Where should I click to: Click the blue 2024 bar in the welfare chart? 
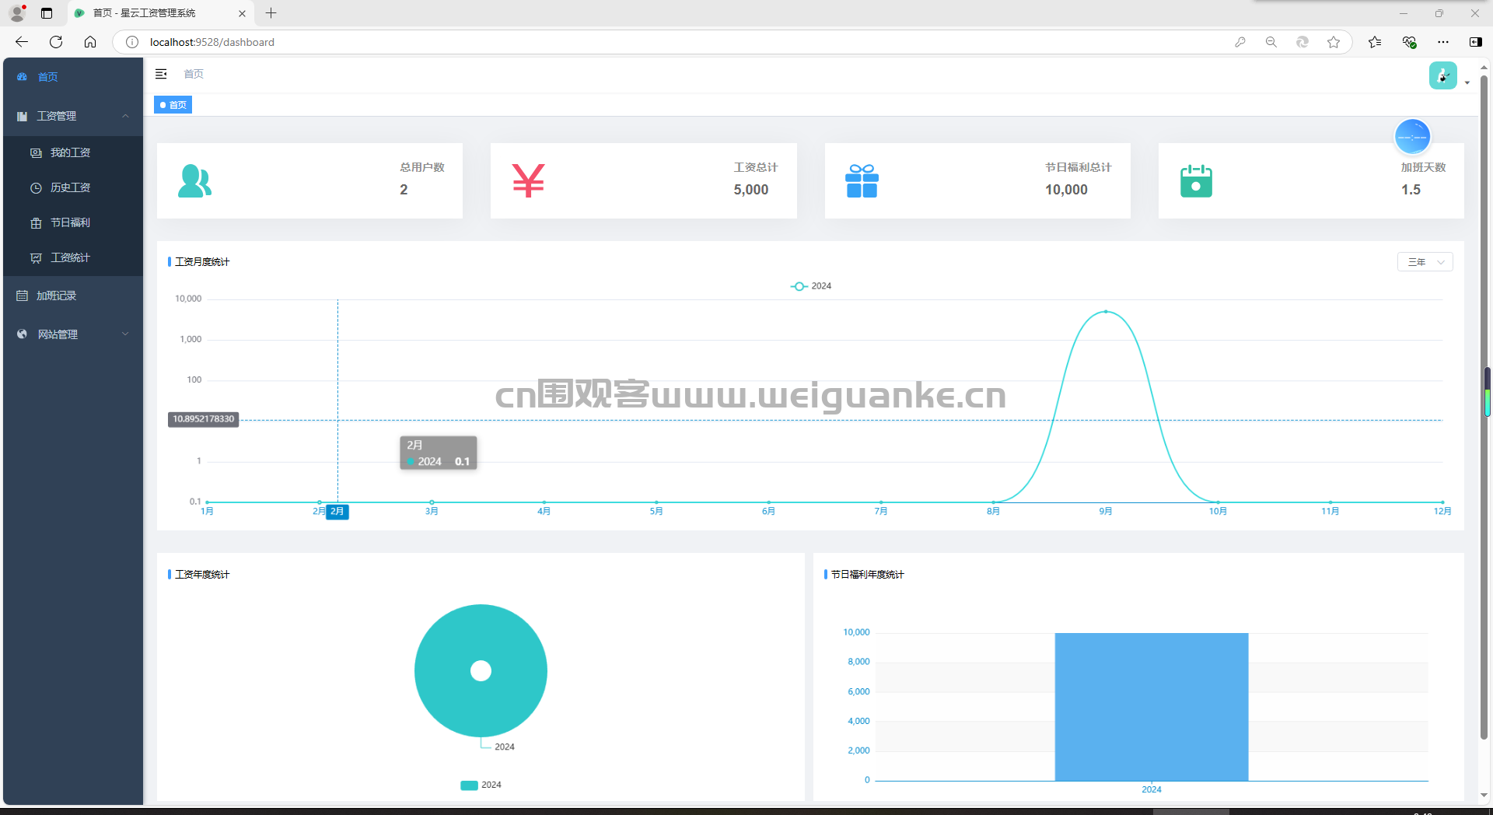pos(1151,707)
